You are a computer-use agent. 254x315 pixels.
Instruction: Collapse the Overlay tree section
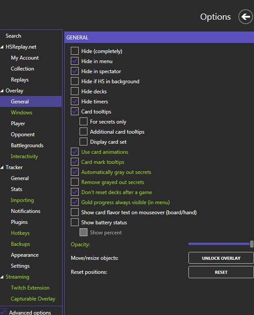click(2, 91)
